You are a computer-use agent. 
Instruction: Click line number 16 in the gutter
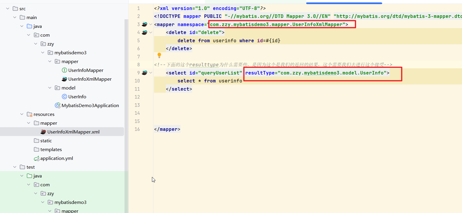[137, 129]
